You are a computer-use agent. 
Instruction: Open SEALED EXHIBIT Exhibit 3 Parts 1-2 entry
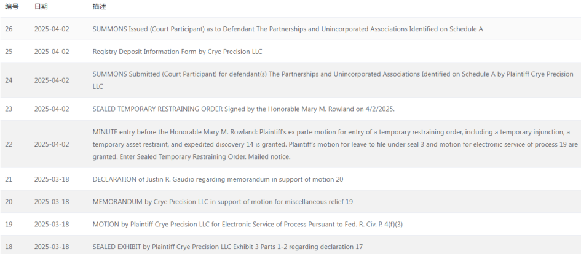(x=227, y=247)
